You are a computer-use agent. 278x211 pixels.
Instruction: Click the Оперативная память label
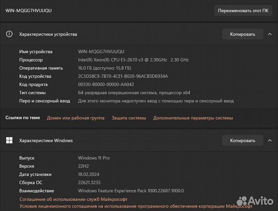[x=41, y=68]
